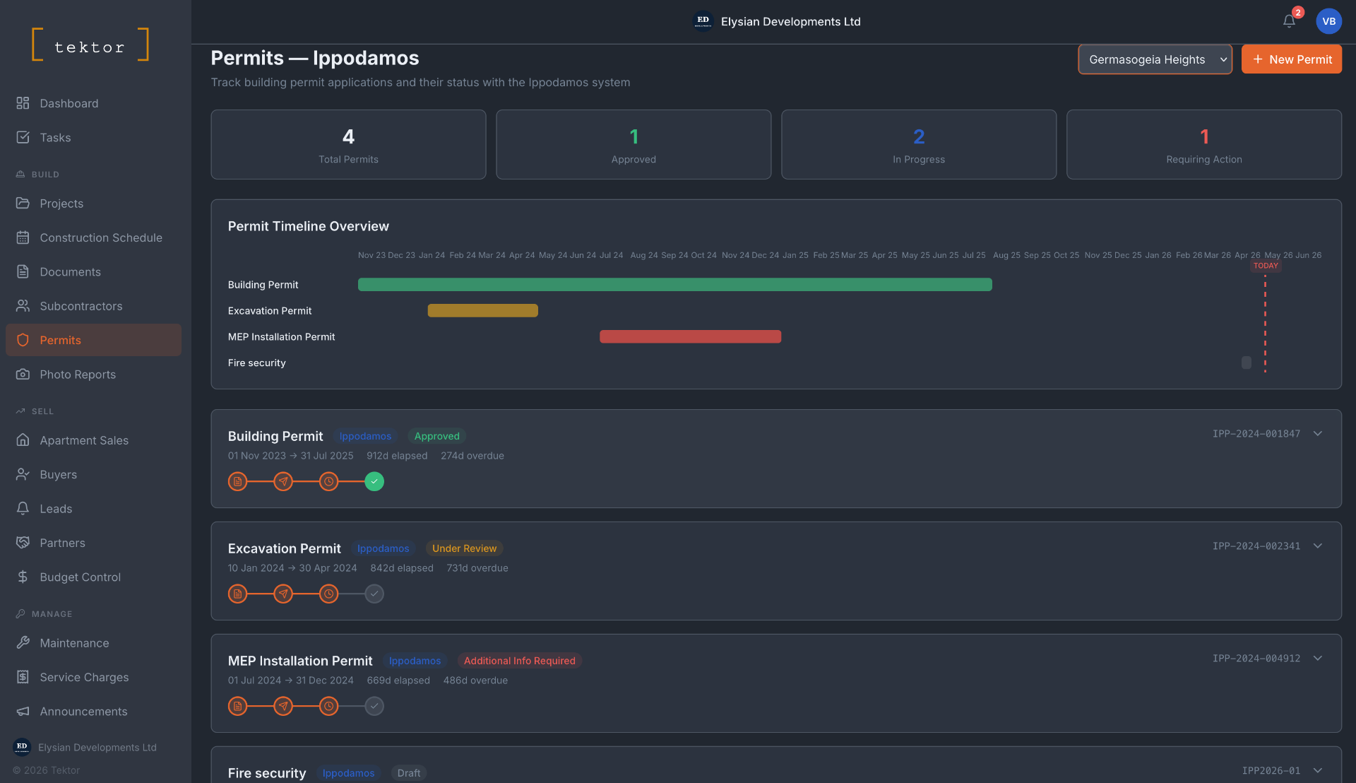Click the red MEP Installation timeline bar
This screenshot has height=783, width=1356.
[691, 336]
